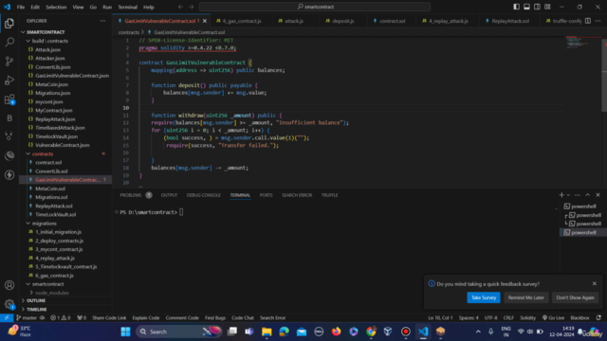Open the File menu
The width and height of the screenshot is (607, 341).
tap(21, 7)
